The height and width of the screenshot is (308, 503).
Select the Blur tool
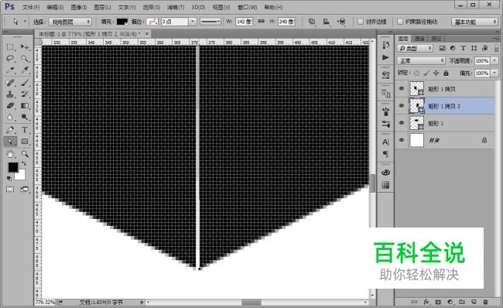tap(10, 118)
